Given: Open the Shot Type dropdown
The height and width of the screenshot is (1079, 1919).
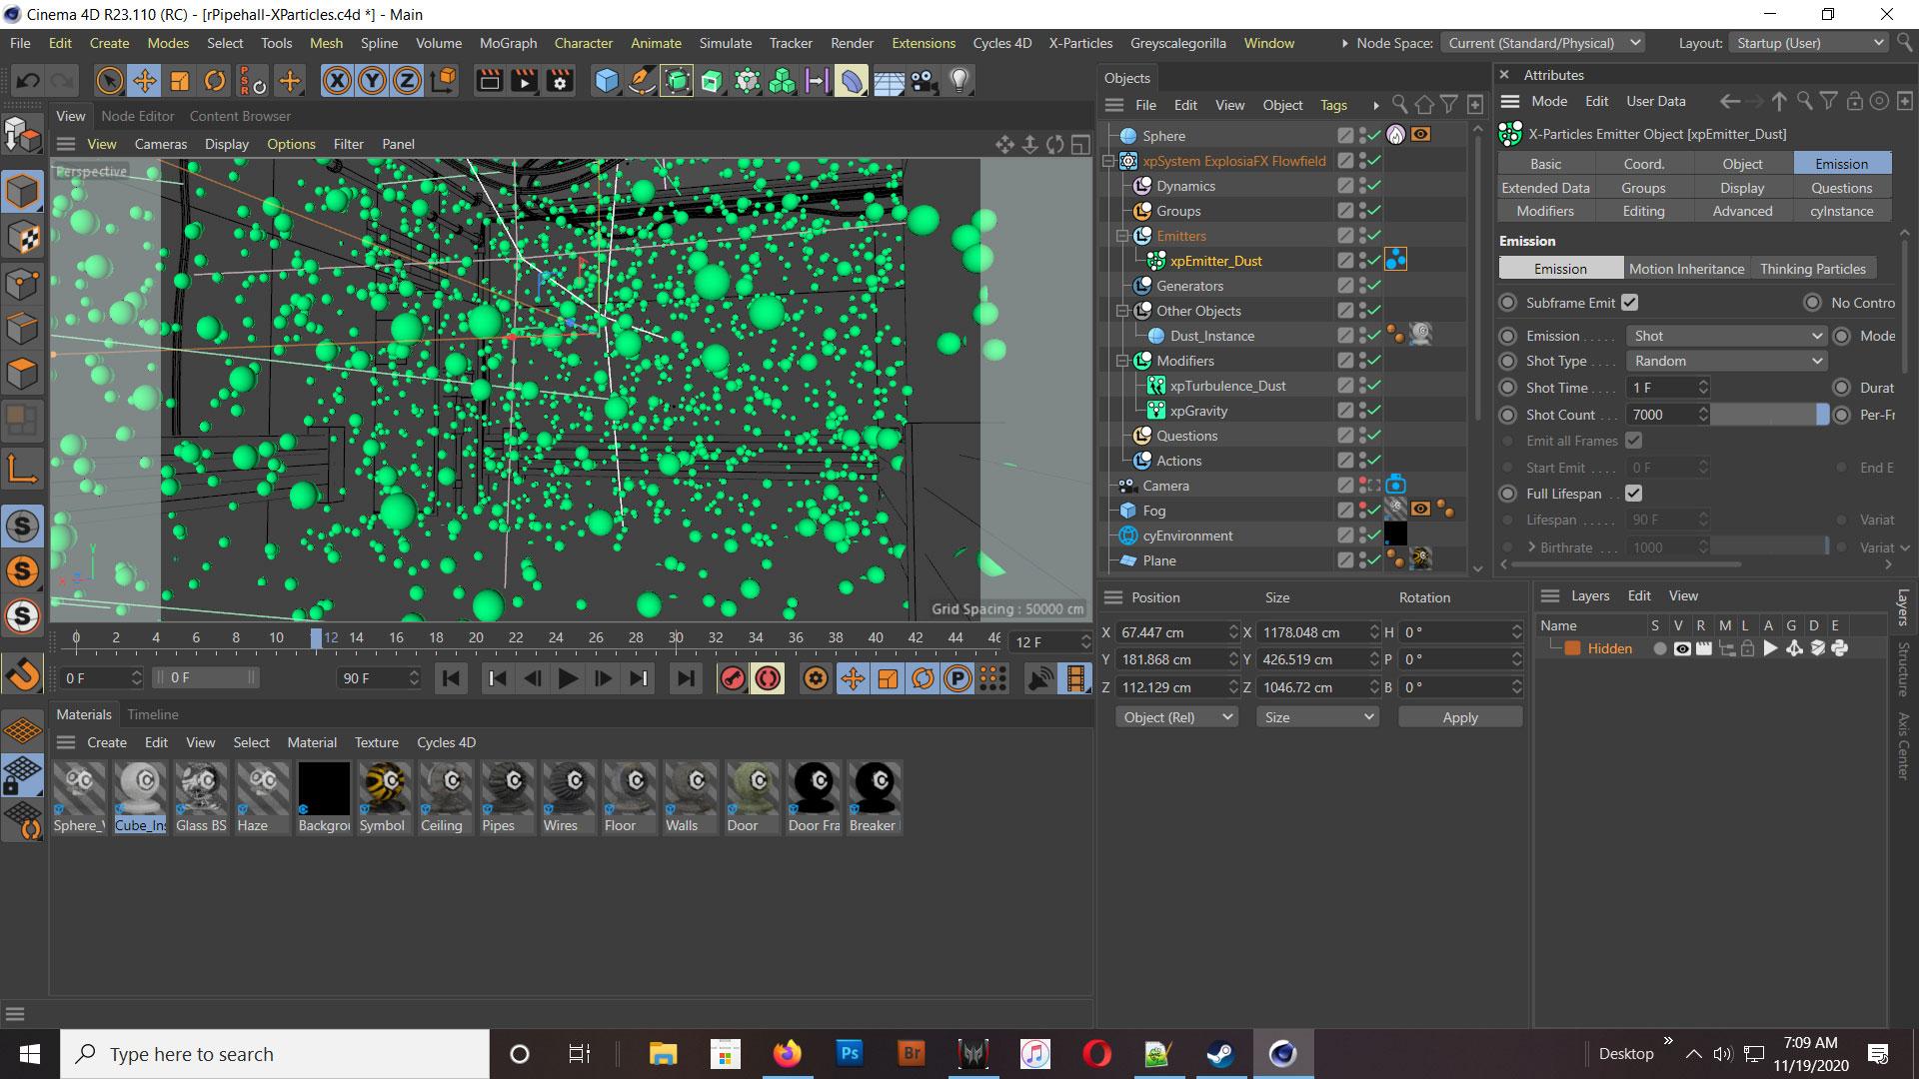Looking at the screenshot, I should pos(1726,361).
